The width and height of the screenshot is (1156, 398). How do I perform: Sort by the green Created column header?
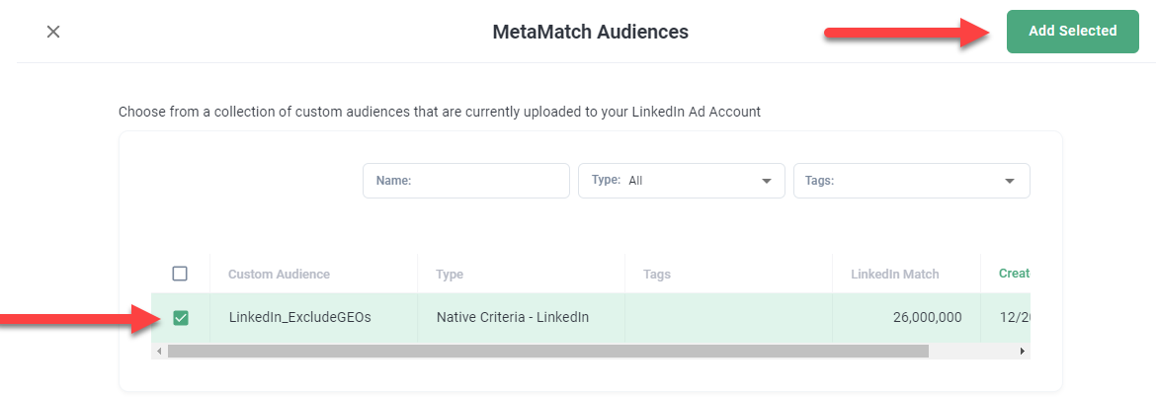pyautogui.click(x=1014, y=274)
